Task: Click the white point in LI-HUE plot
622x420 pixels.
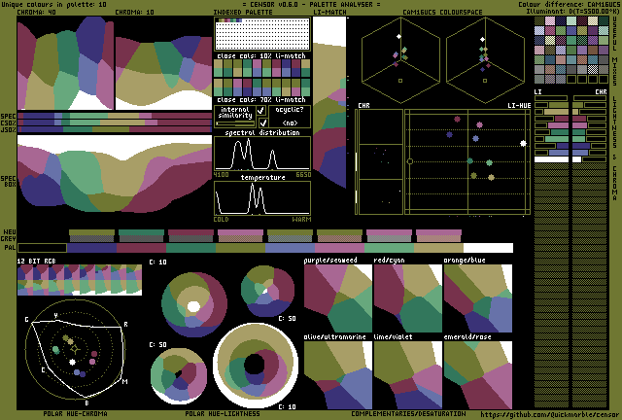Action: point(524,144)
